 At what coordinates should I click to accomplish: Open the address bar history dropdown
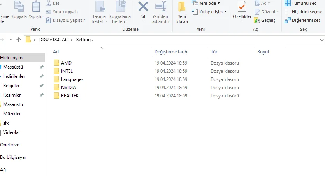pyautogui.click(x=321, y=40)
